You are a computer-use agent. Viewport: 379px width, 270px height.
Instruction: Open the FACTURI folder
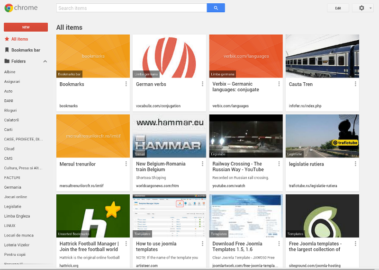[12, 178]
